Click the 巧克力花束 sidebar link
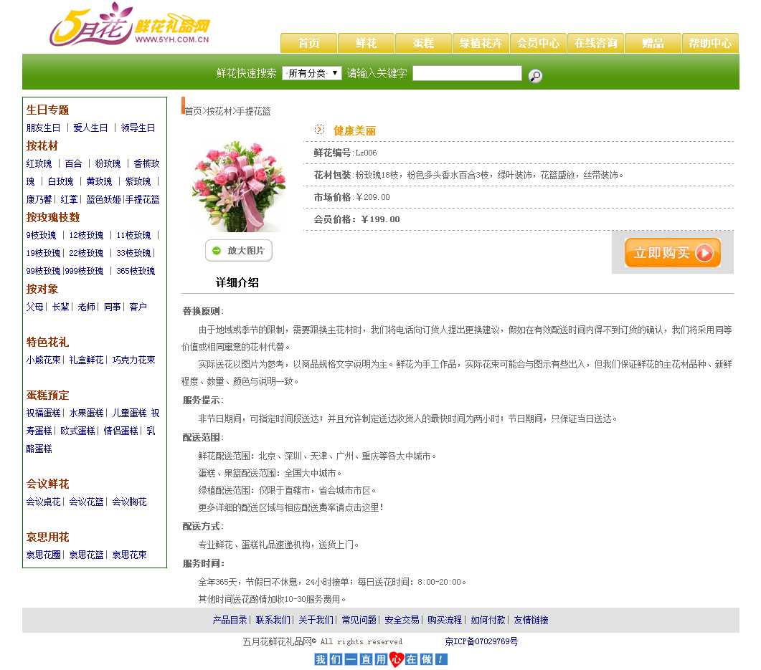The width and height of the screenshot is (761, 670). pyautogui.click(x=133, y=360)
